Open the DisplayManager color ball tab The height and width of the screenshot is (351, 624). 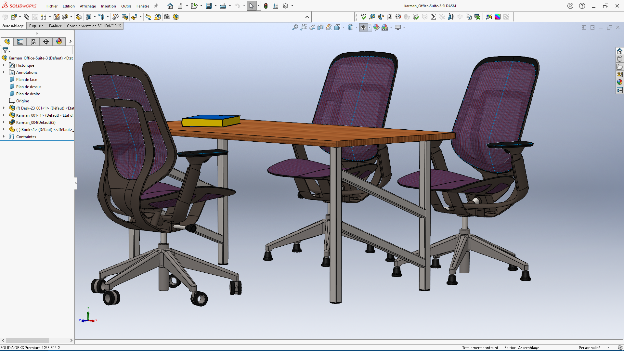click(x=59, y=42)
